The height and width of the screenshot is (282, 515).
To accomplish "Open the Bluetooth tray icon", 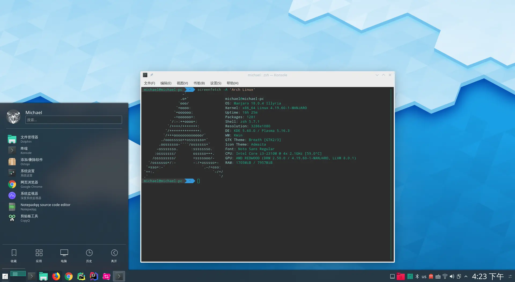I will [417, 276].
